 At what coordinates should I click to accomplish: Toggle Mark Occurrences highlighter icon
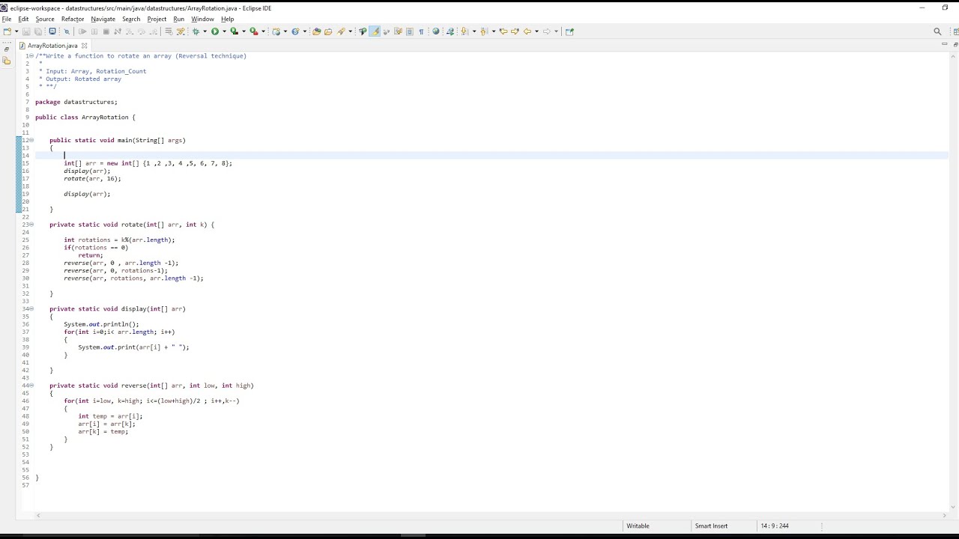(x=375, y=31)
